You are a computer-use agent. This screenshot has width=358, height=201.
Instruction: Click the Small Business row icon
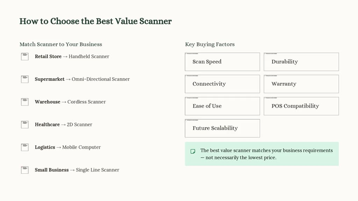[25, 170]
